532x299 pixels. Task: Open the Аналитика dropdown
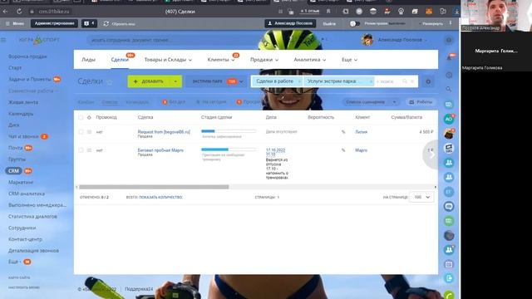(x=310, y=60)
